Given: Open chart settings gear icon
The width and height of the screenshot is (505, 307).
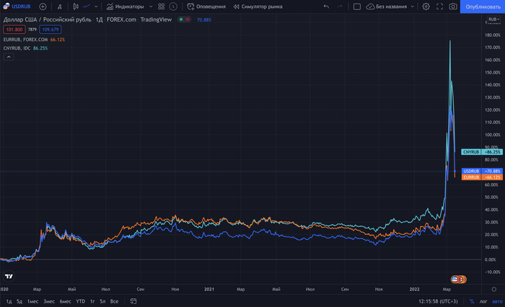Looking at the screenshot, I should point(426,6).
